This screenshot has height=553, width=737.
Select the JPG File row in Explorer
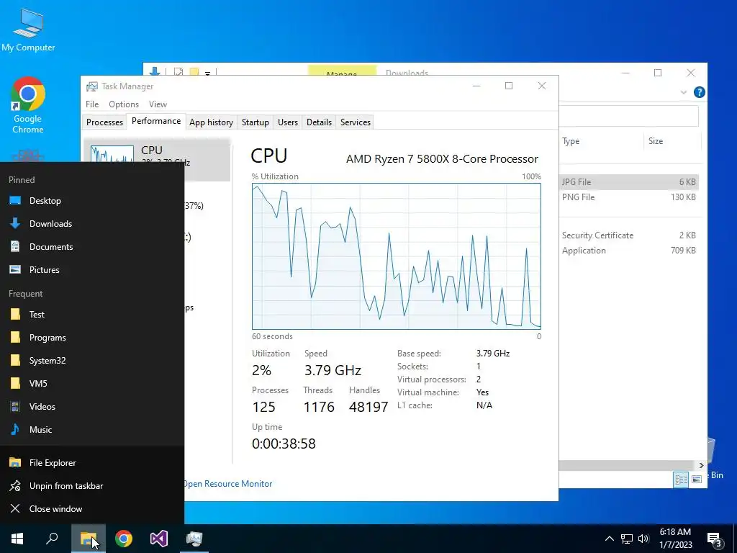629,182
